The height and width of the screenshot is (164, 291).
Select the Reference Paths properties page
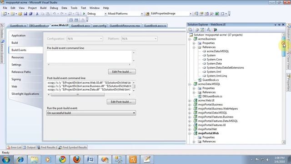click(x=26, y=72)
